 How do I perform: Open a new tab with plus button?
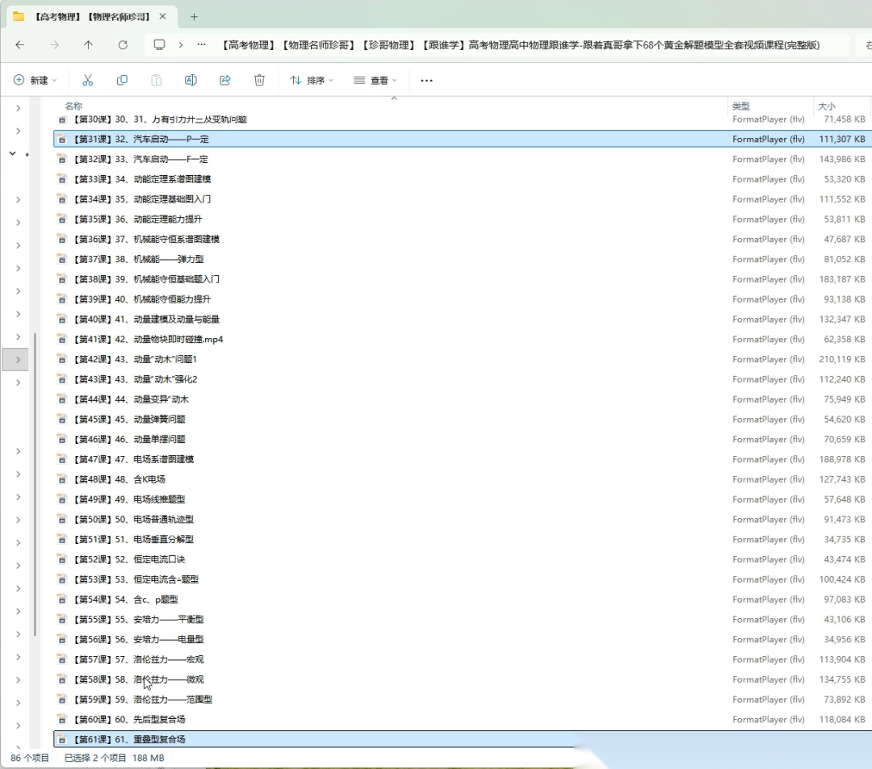click(194, 16)
